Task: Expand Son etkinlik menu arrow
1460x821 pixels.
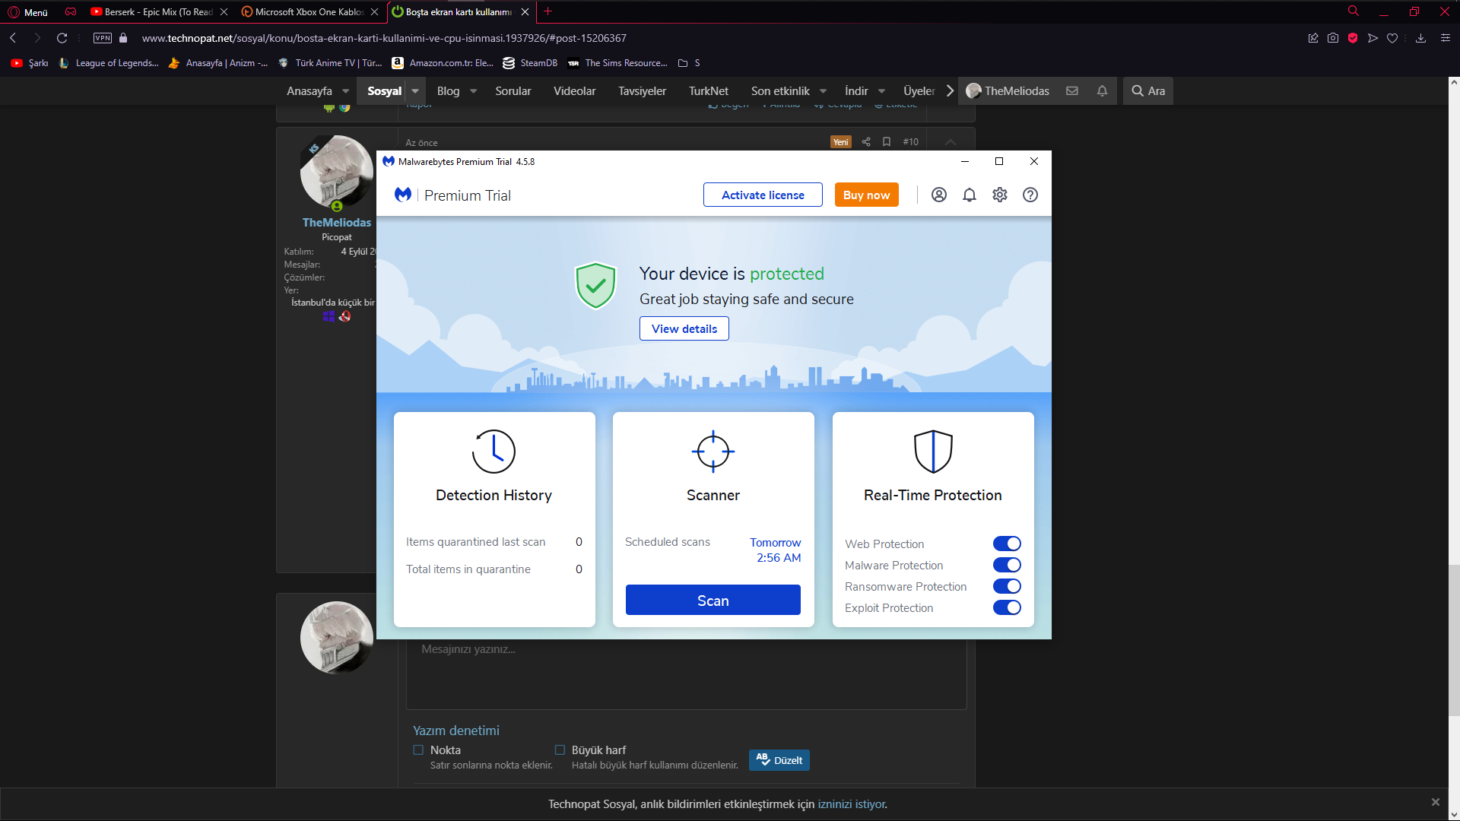Action: pos(823,91)
